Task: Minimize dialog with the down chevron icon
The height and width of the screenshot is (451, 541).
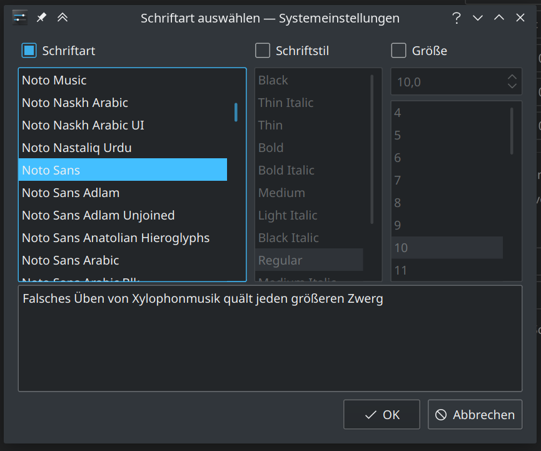Action: point(478,18)
